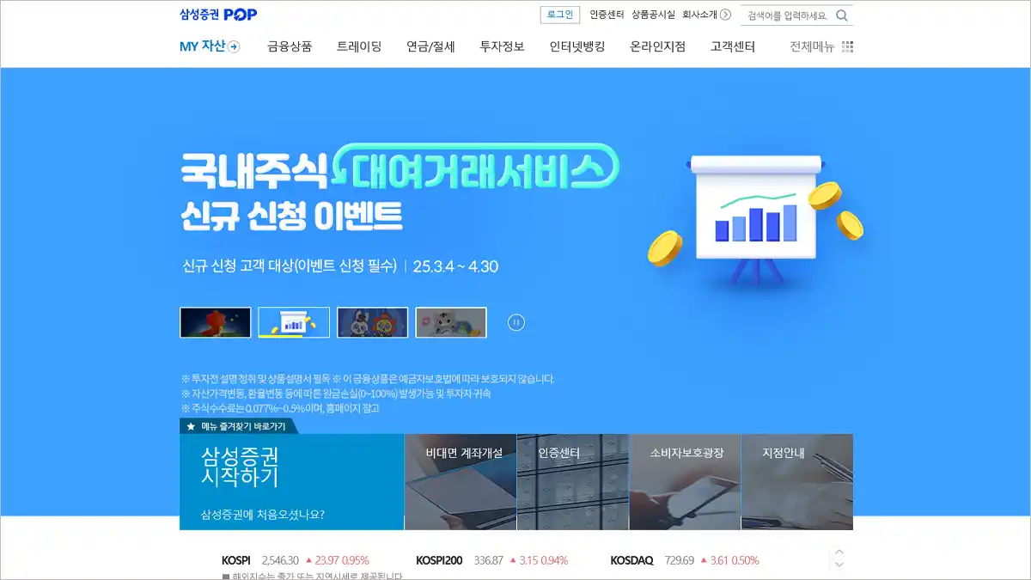Click 신규 신청 이벤트 banner text
1031x580 pixels.
point(292,215)
